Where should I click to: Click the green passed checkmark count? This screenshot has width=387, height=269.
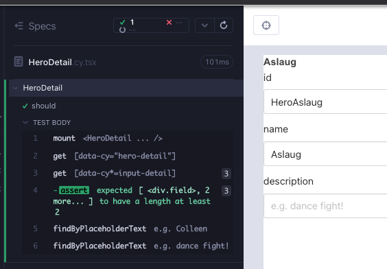127,22
